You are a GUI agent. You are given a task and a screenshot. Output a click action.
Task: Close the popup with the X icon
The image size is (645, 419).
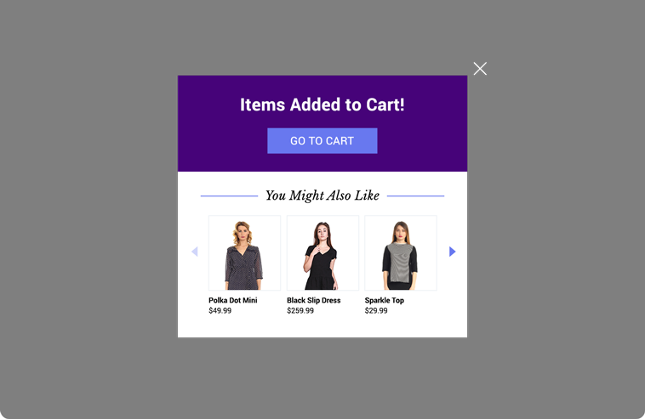[480, 69]
